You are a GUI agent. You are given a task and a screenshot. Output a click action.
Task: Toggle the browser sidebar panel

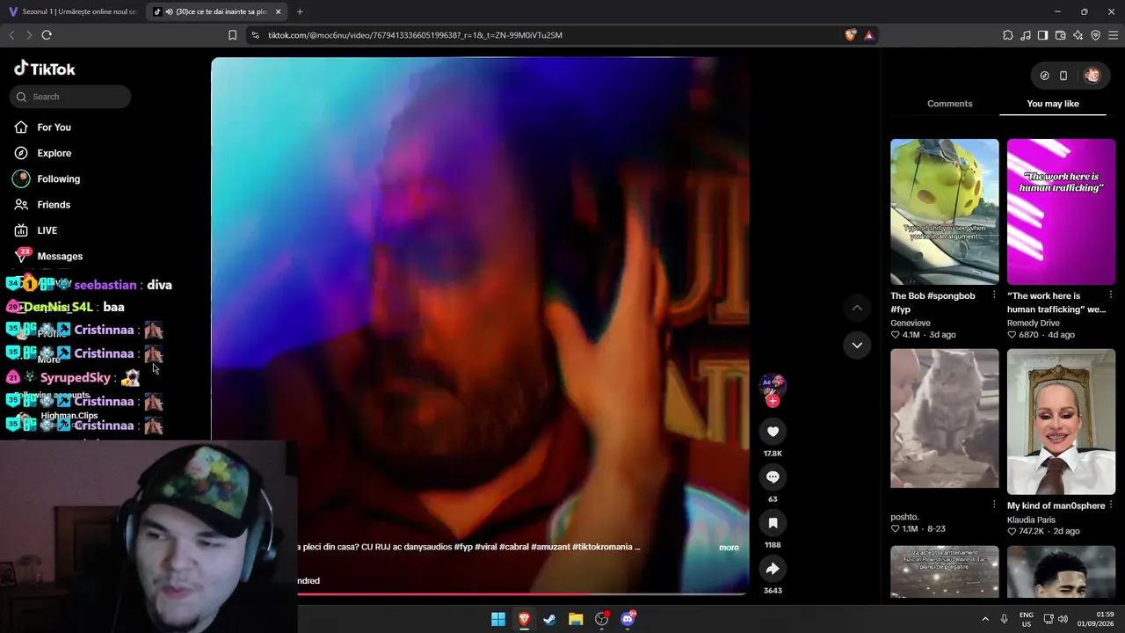point(1042,35)
